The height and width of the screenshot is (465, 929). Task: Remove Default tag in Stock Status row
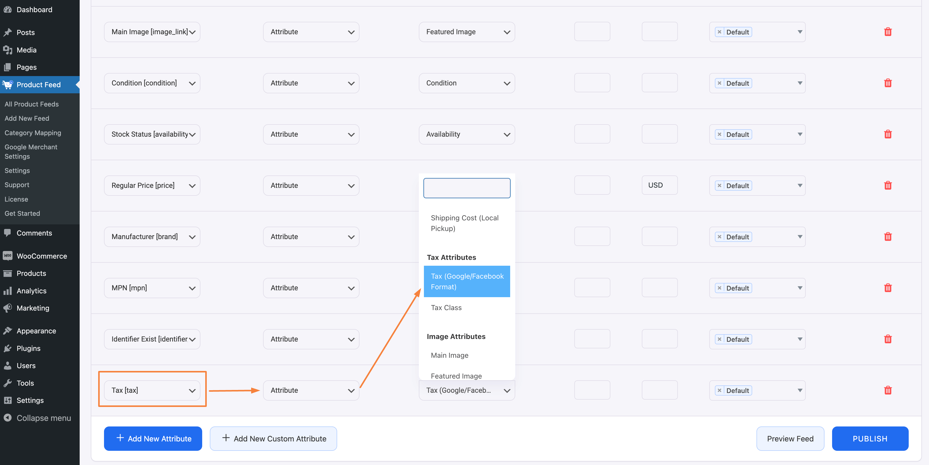719,134
